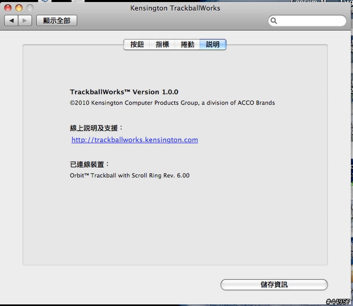Select the 說明 tab
This screenshot has width=353, height=306.
pos(213,44)
